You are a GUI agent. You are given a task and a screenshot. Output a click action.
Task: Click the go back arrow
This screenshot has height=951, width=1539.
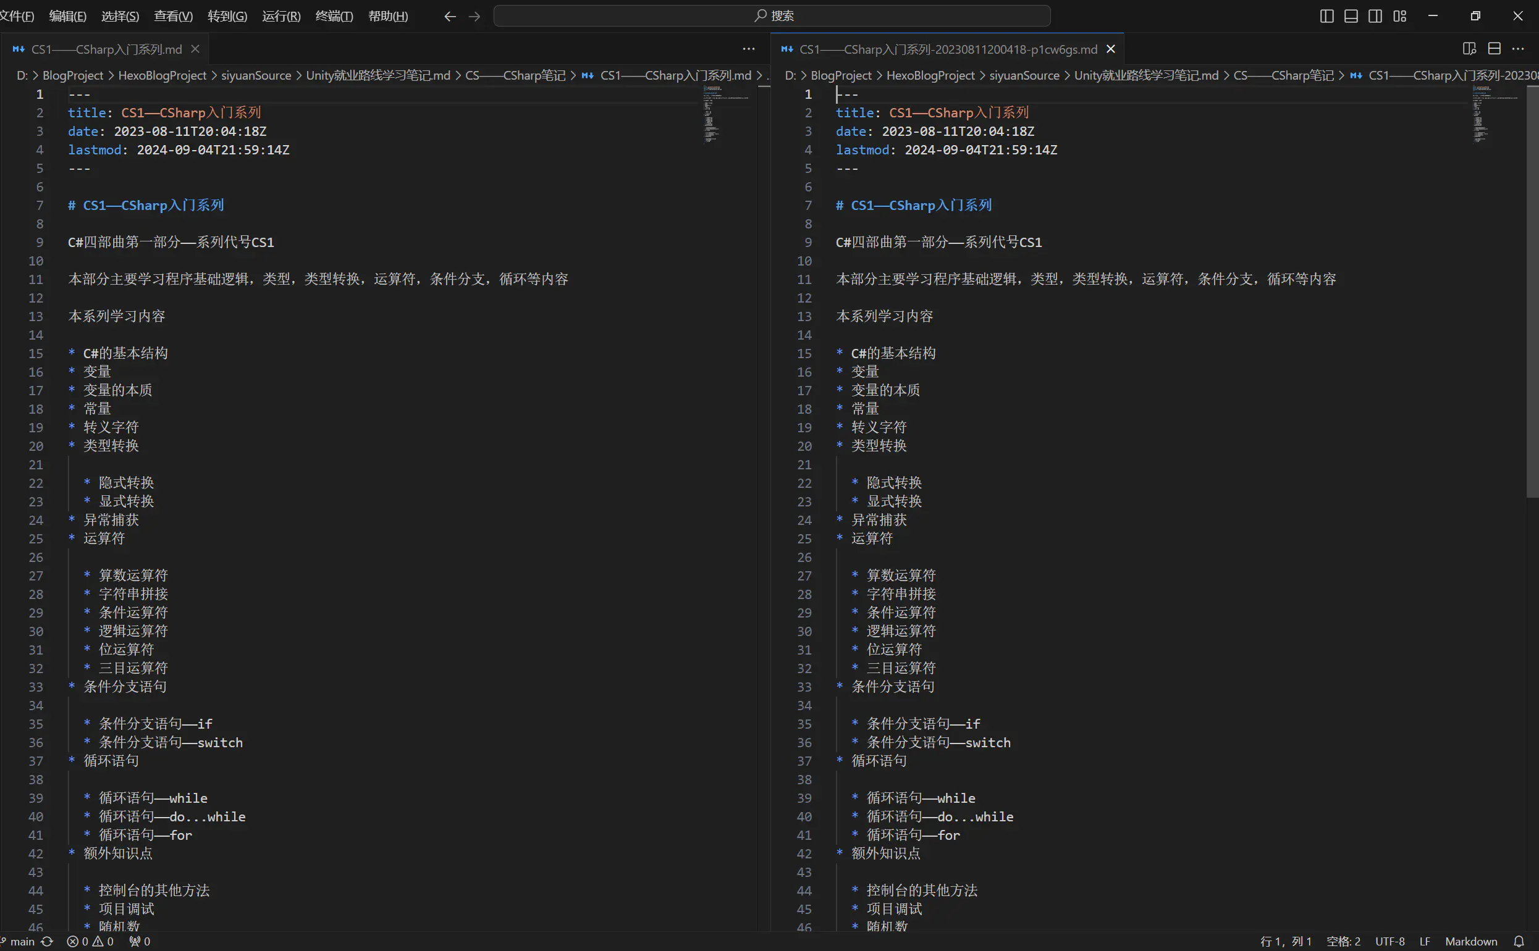pyautogui.click(x=450, y=16)
